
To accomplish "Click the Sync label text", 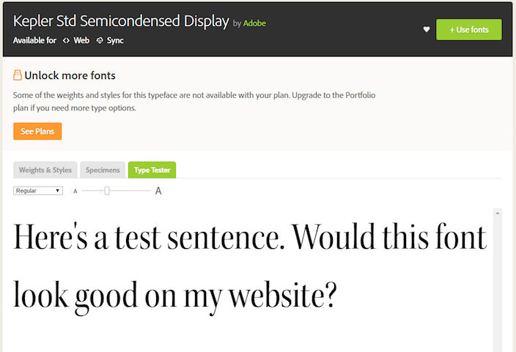I will point(115,41).
